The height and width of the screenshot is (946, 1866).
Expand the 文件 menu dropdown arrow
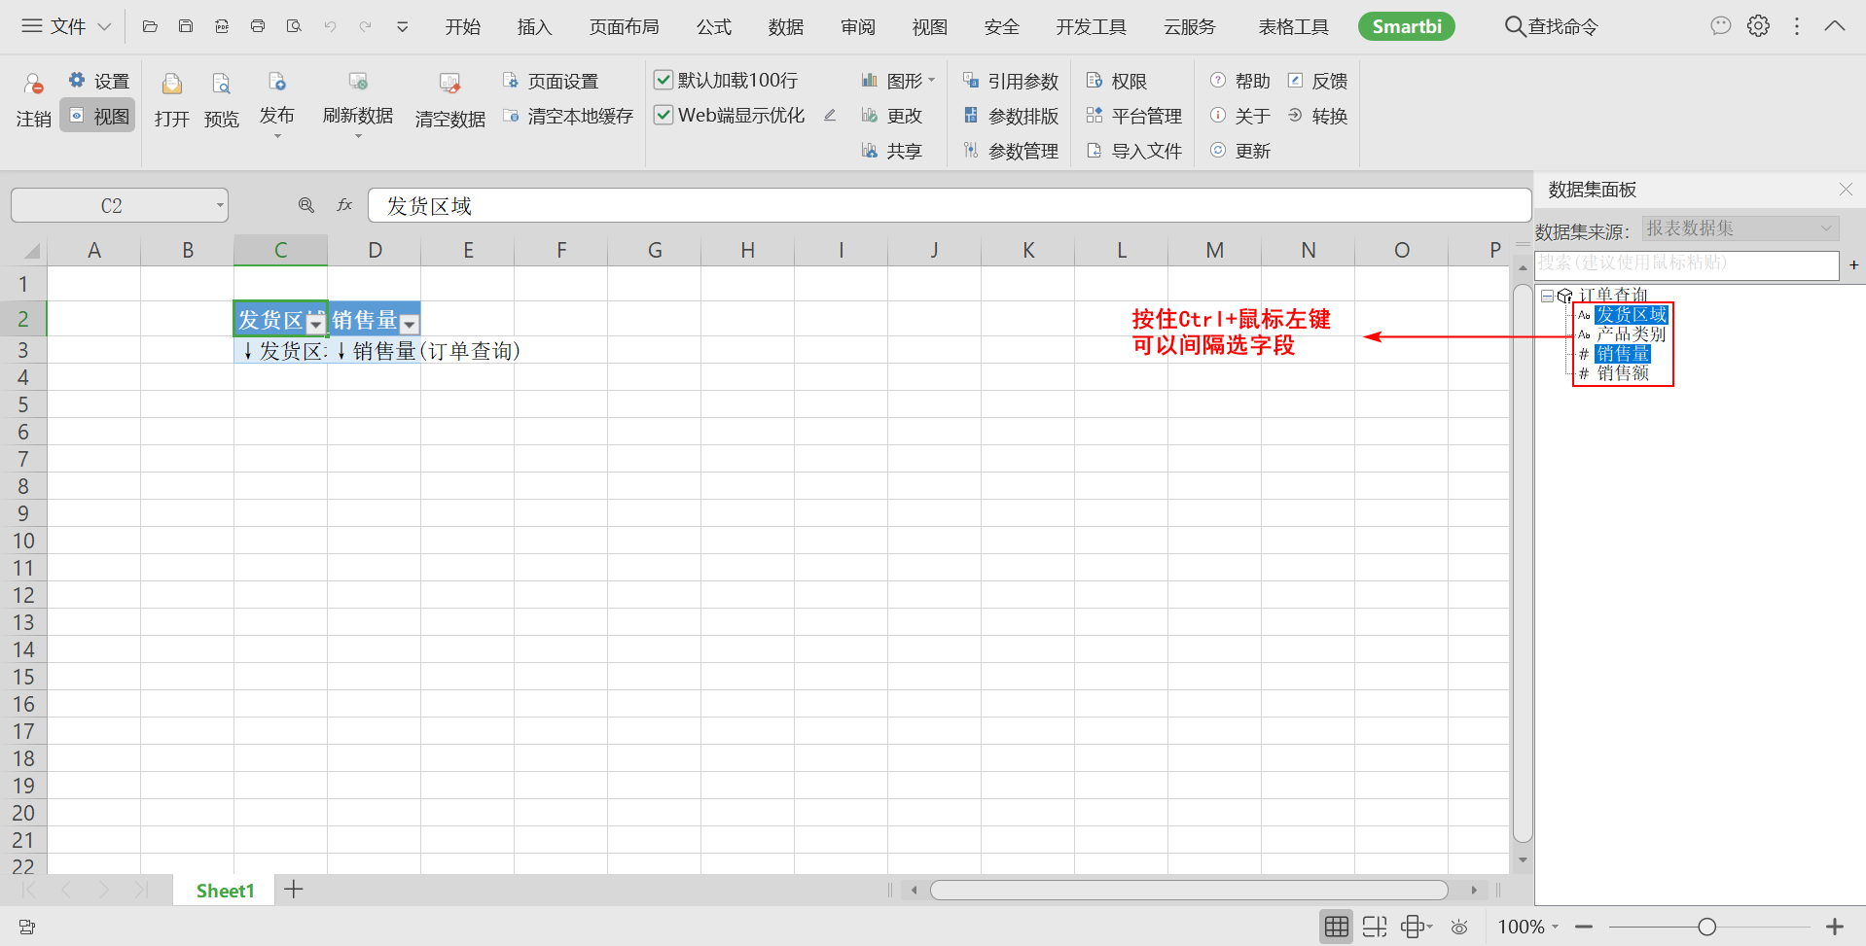(104, 26)
